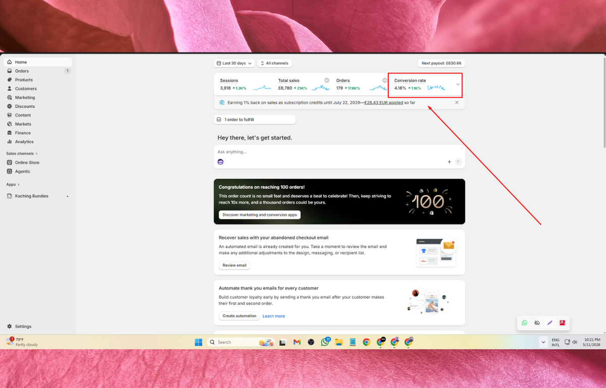606x388 pixels.
Task: Select the purple pen in floating toolbar
Action: [550, 323]
